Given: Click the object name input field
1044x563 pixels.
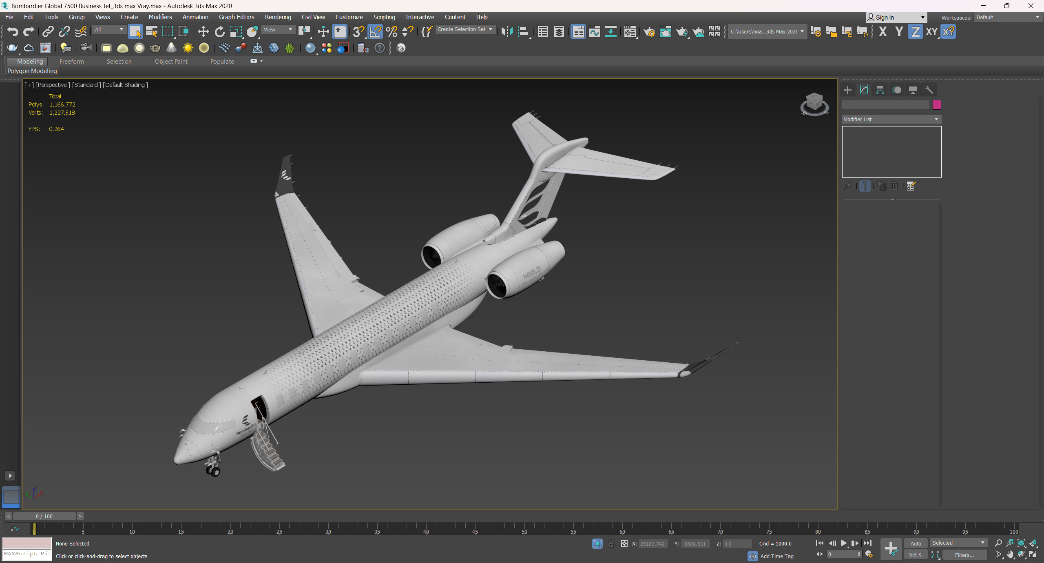Looking at the screenshot, I should point(886,105).
